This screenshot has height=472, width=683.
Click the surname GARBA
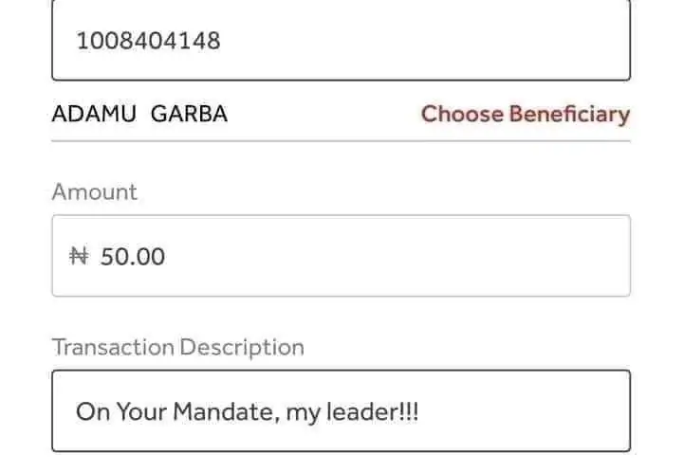(x=190, y=115)
